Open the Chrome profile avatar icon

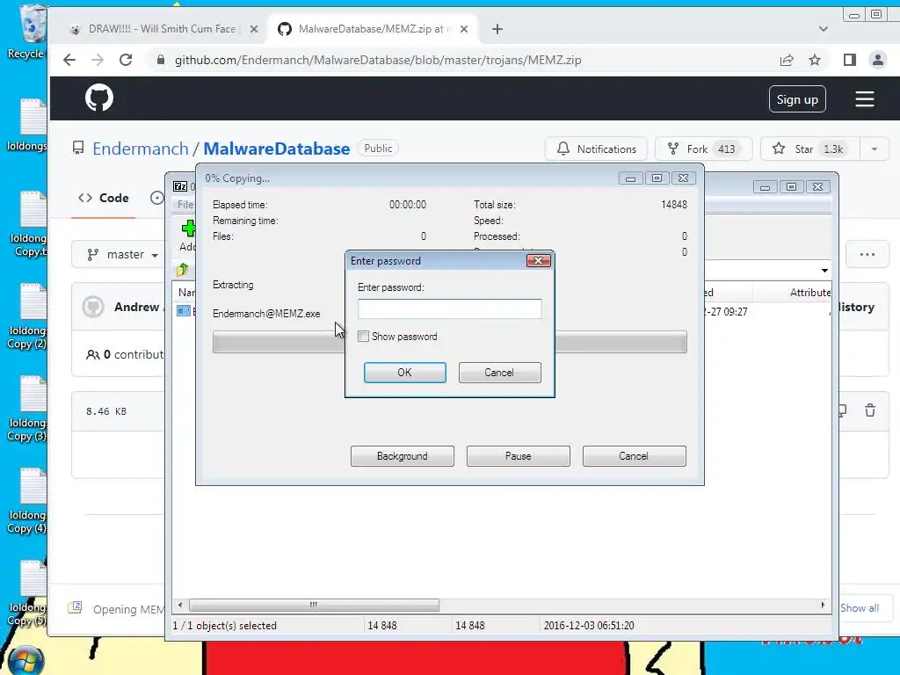click(878, 60)
